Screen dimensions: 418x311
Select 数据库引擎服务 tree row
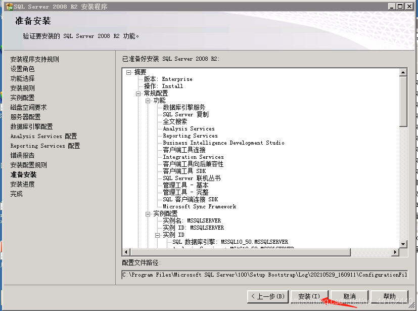click(184, 108)
